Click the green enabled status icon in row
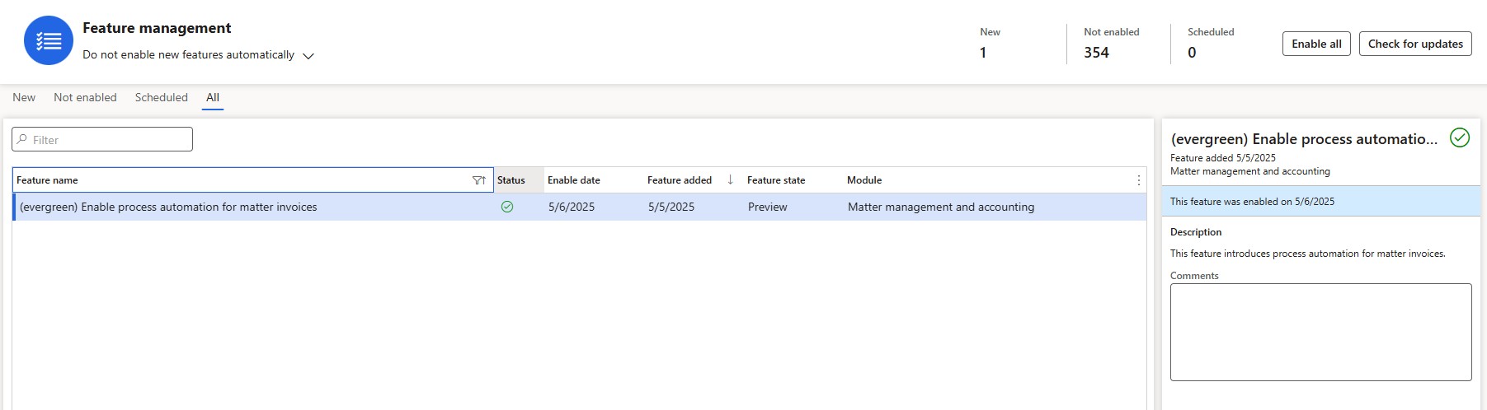1487x410 pixels. point(507,207)
